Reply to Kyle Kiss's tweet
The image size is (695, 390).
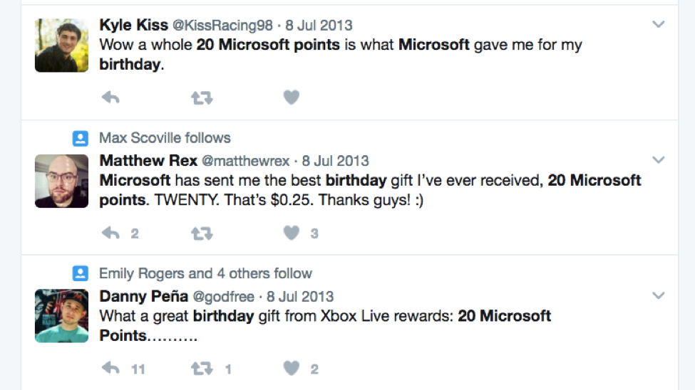coord(110,97)
